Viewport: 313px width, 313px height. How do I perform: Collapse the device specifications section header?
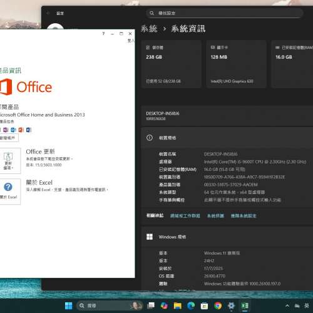227,138
